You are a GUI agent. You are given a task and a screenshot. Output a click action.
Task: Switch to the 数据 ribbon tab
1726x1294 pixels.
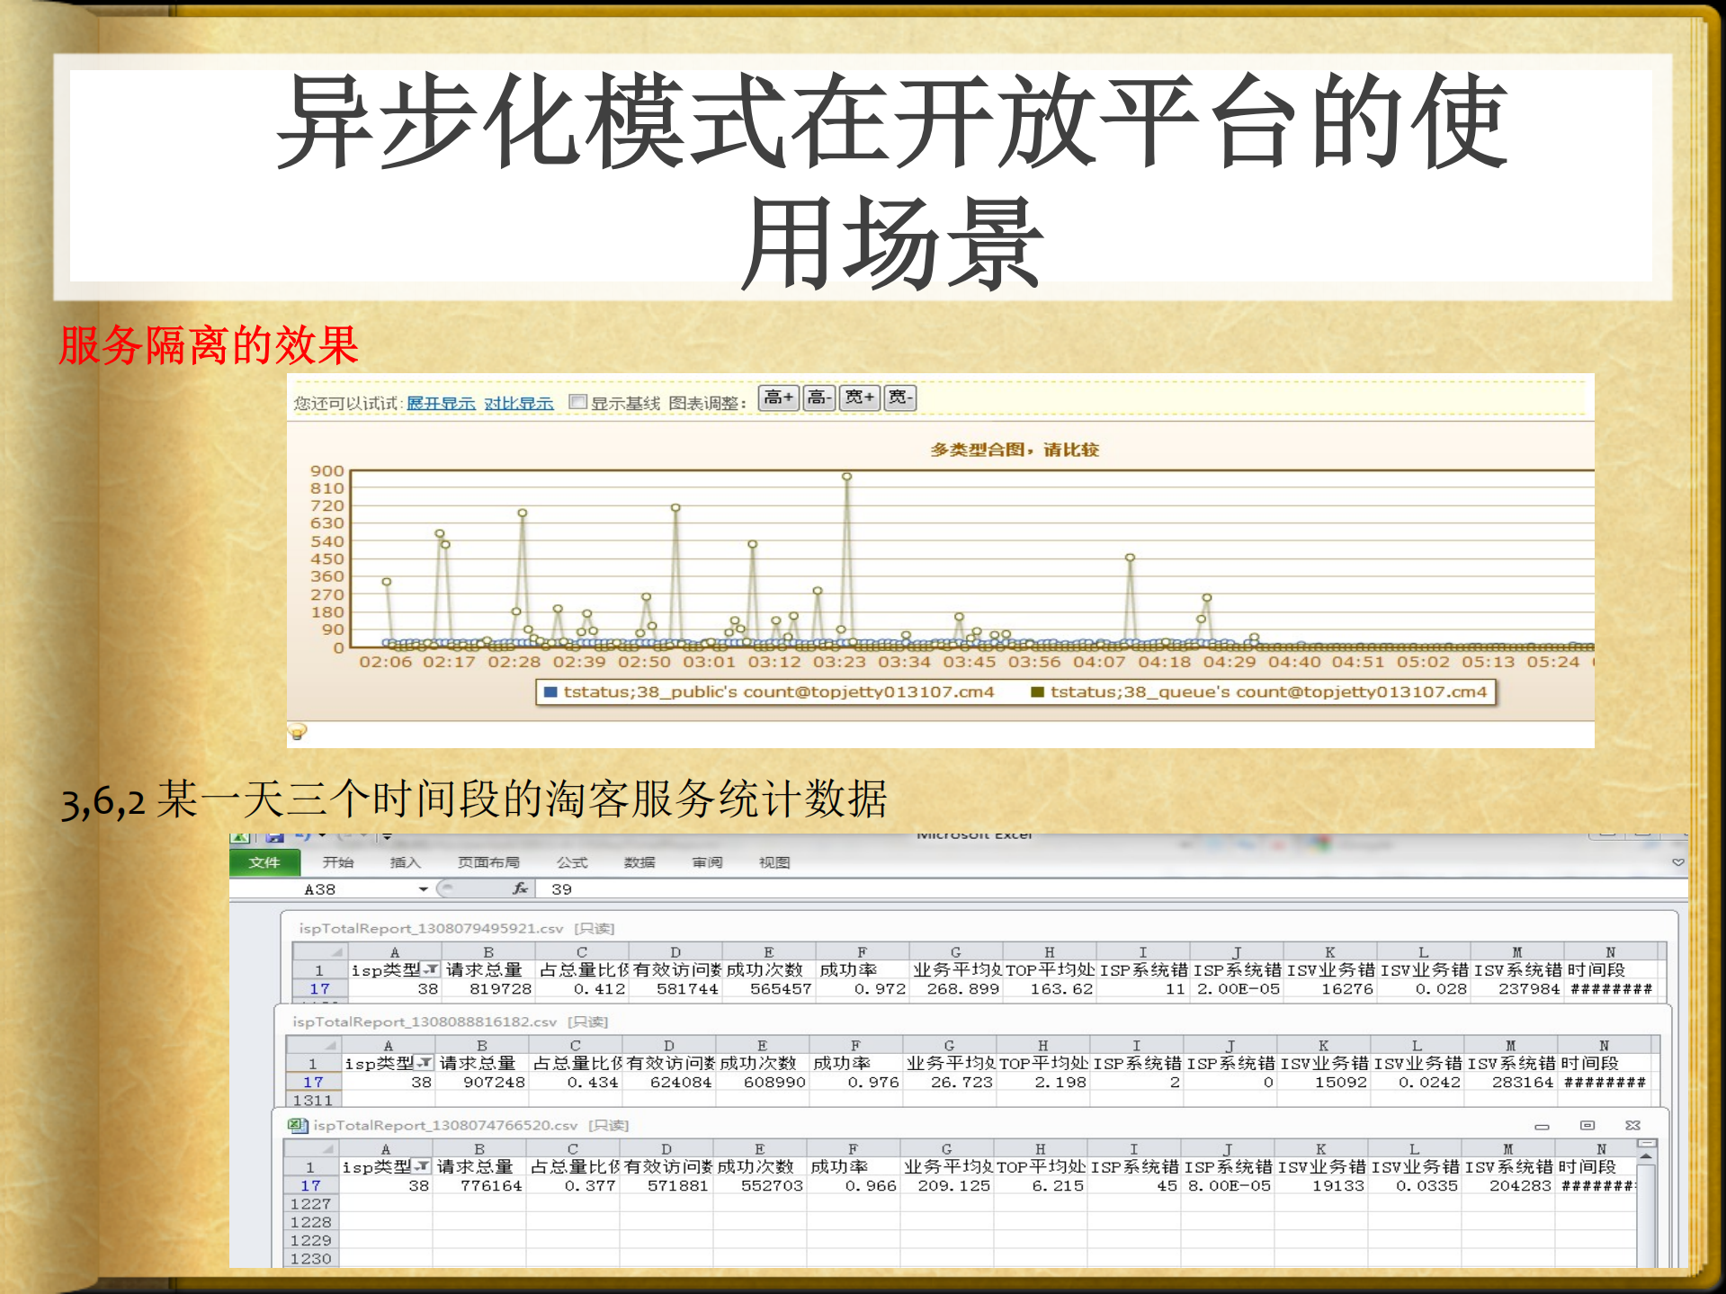click(x=638, y=862)
